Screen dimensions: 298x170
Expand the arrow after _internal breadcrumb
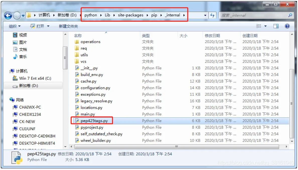coord(184,15)
